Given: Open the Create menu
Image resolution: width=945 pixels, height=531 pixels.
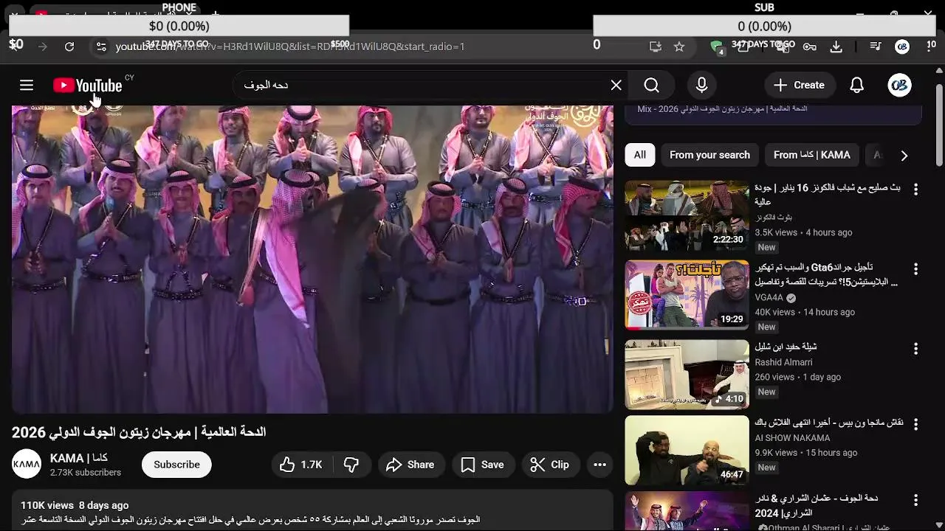Looking at the screenshot, I should point(799,86).
